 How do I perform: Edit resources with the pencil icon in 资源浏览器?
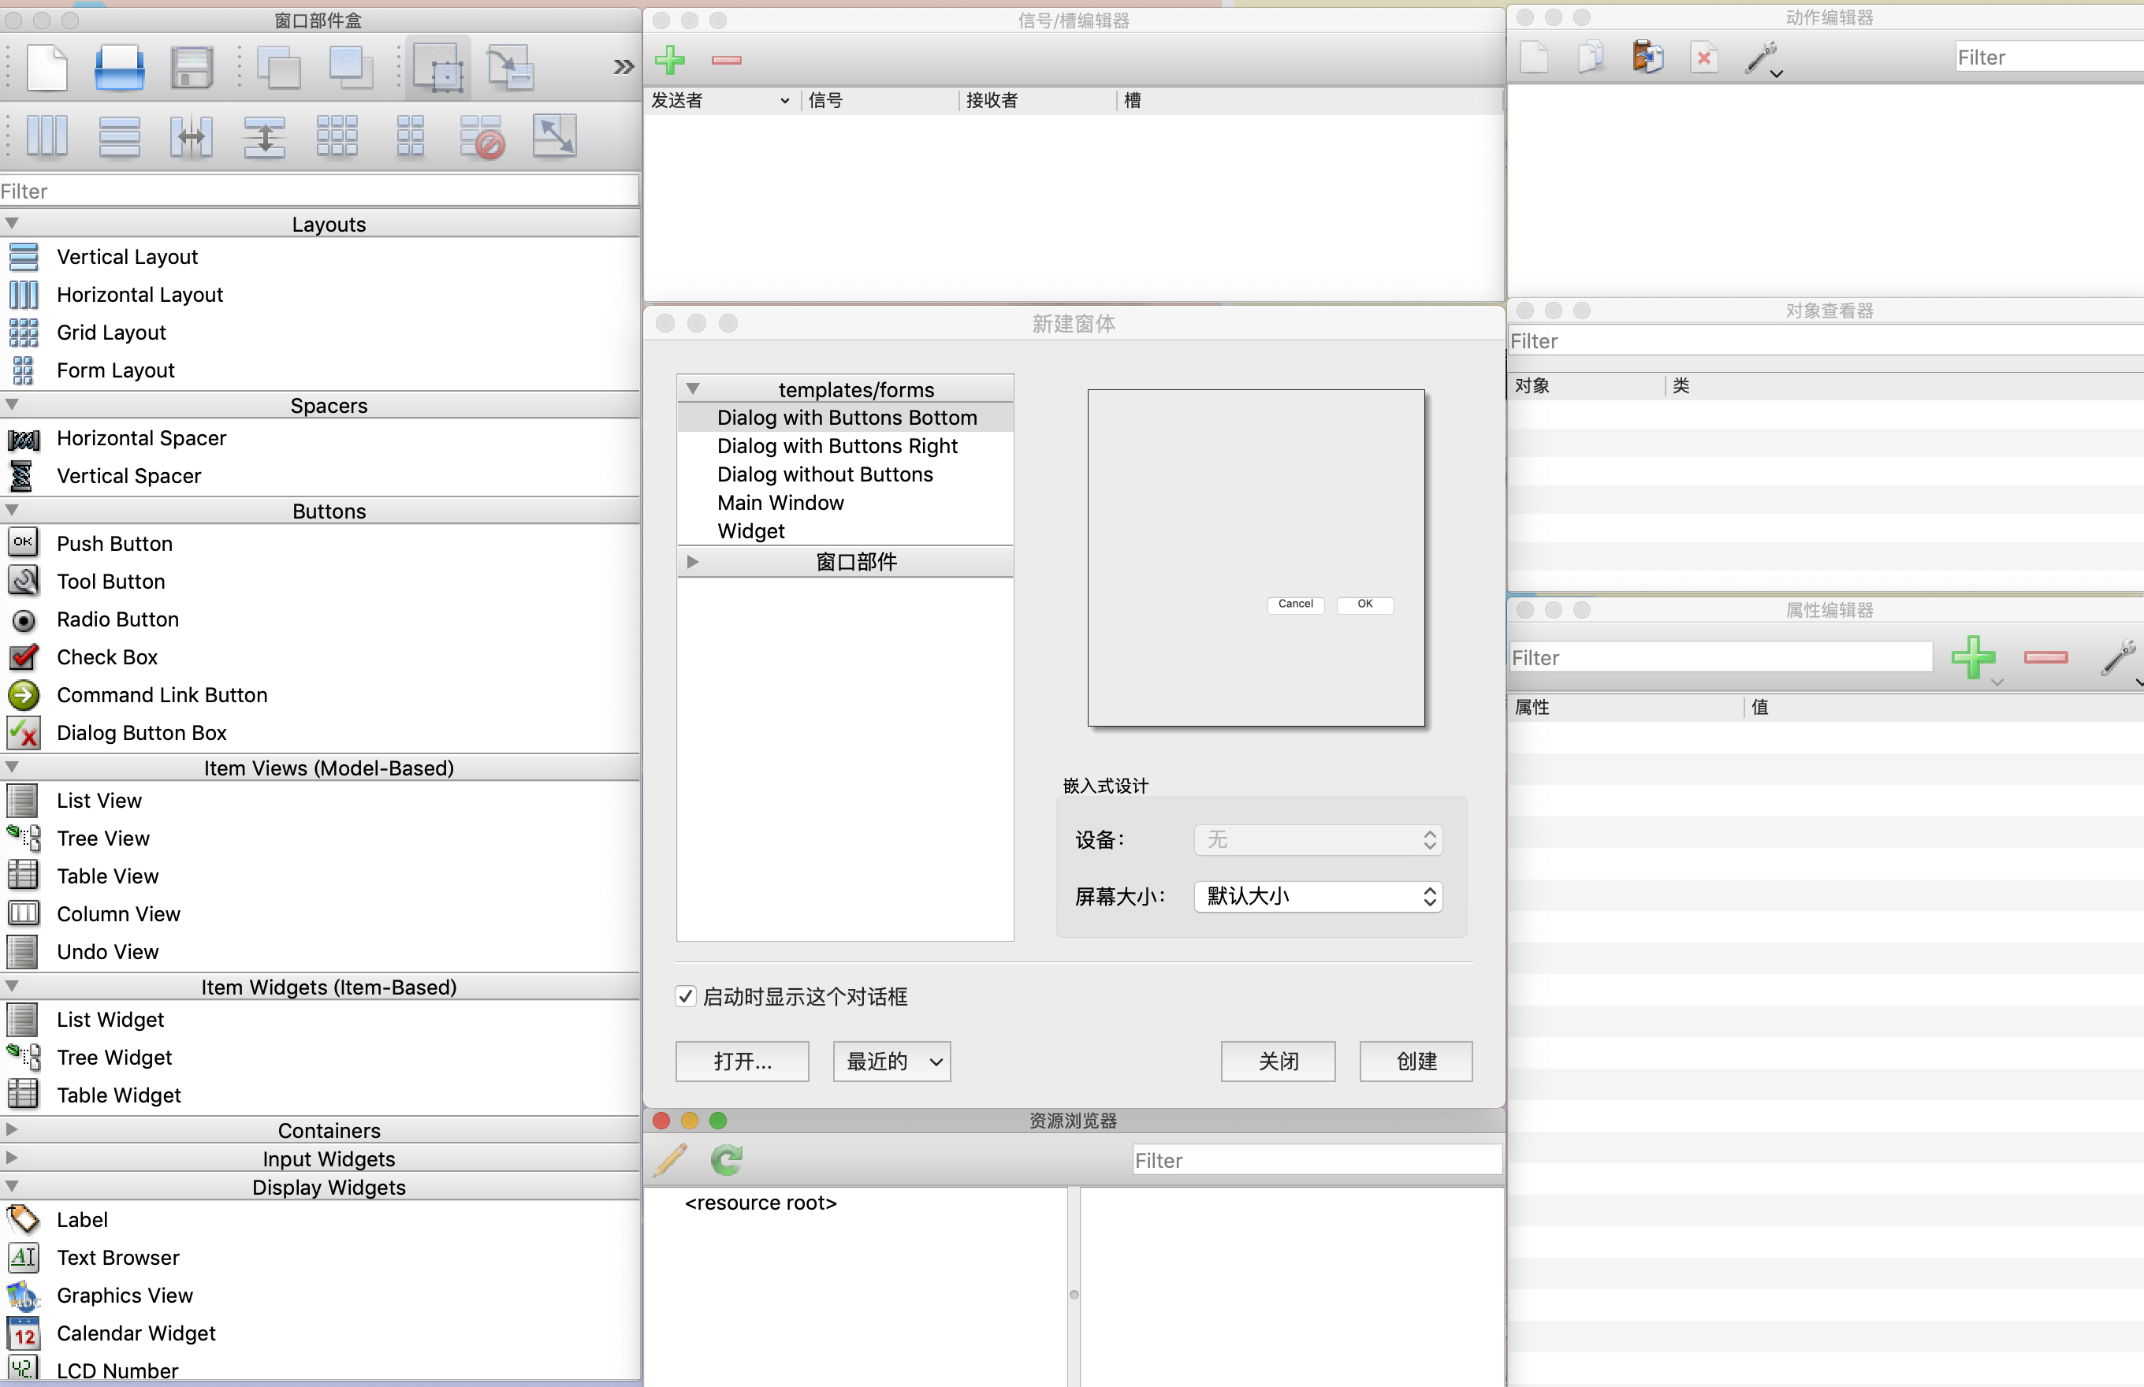click(x=669, y=1160)
